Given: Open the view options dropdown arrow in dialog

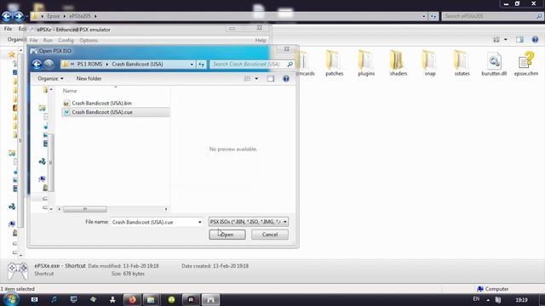Looking at the screenshot, I should (256, 79).
